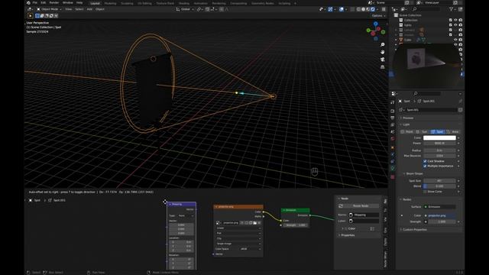Select the Sun light type
This screenshot has width=489, height=275.
423,132
